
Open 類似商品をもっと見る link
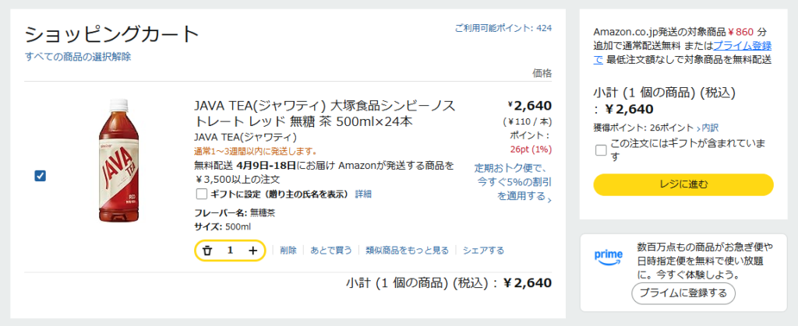[x=408, y=251]
